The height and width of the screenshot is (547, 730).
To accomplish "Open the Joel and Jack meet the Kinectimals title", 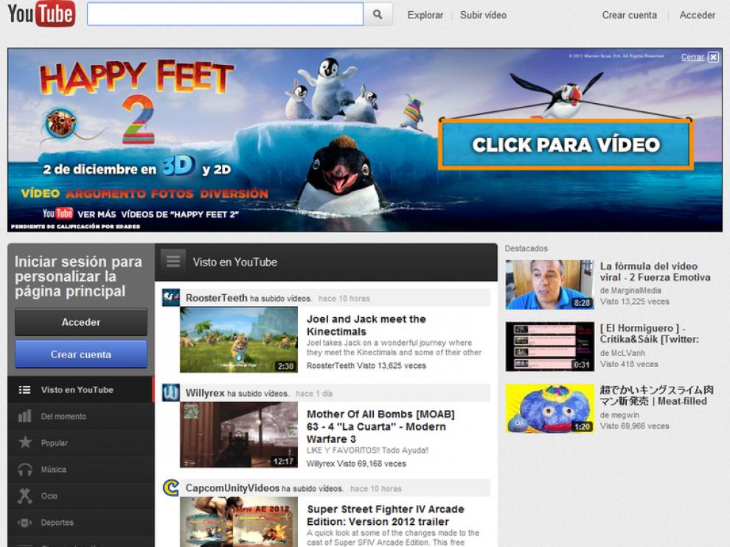I will 366,325.
